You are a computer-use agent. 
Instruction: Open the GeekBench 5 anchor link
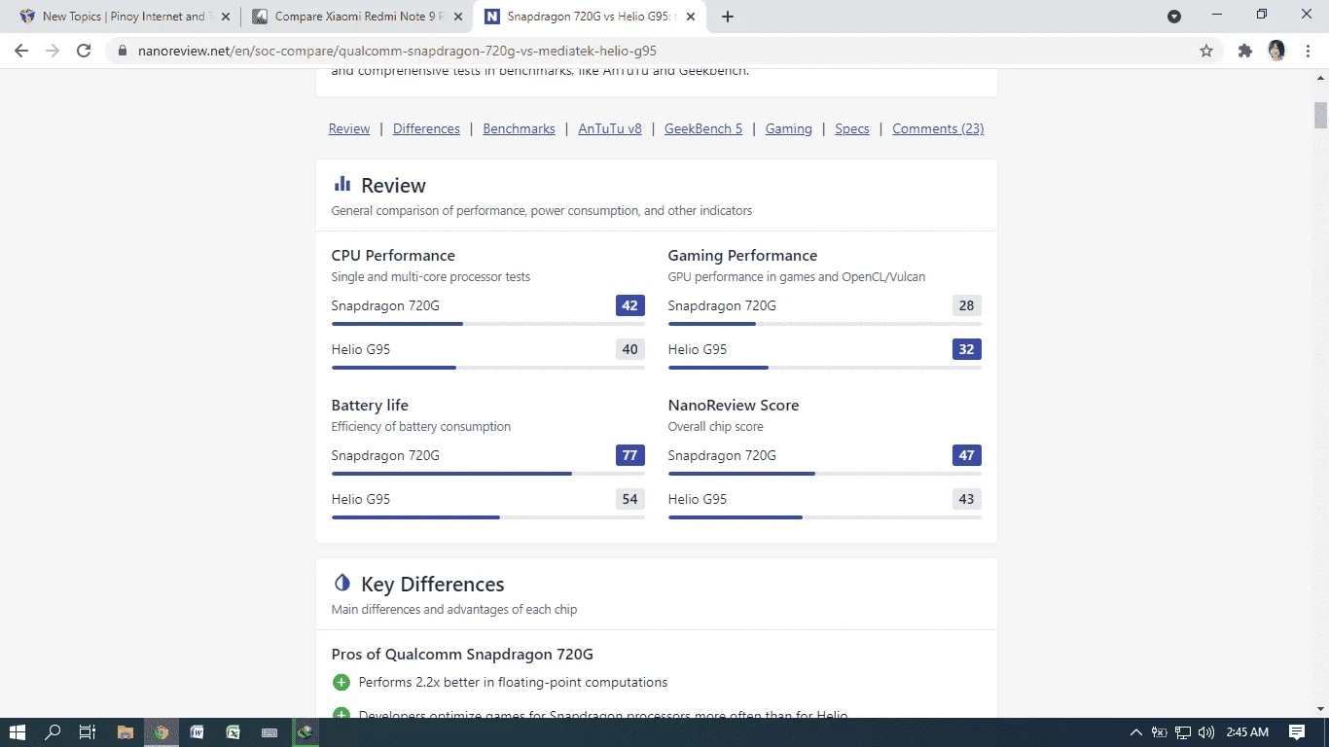click(703, 128)
